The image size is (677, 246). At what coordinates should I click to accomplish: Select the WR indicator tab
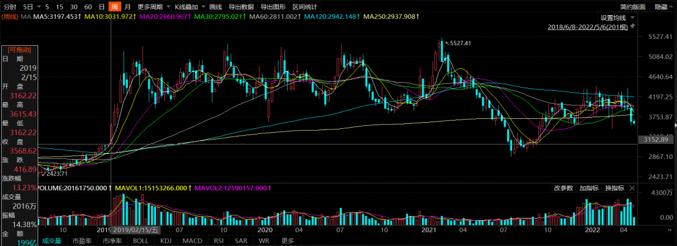click(x=263, y=241)
